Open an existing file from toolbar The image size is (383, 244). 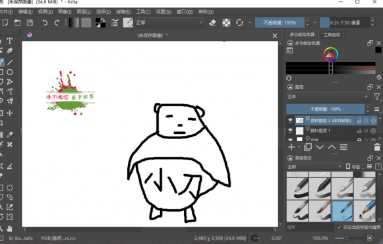[x=17, y=22]
